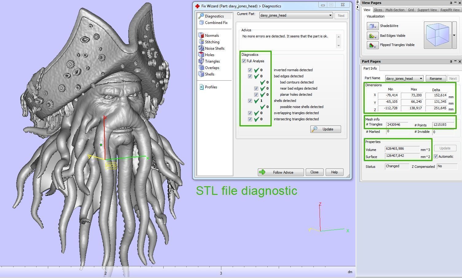
Task: Switch to the View tab
Action: click(367, 10)
